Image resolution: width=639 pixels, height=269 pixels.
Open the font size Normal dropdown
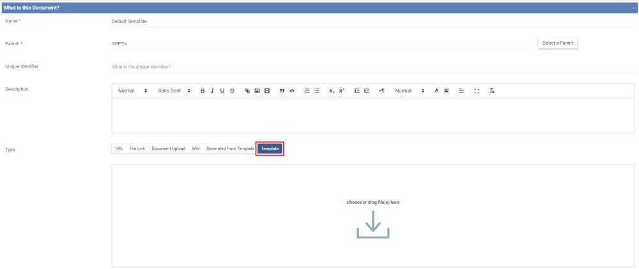pos(410,91)
